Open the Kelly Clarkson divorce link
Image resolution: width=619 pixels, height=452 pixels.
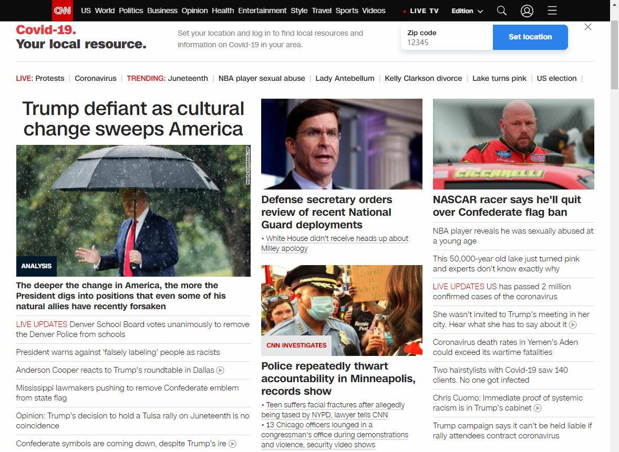tap(423, 79)
